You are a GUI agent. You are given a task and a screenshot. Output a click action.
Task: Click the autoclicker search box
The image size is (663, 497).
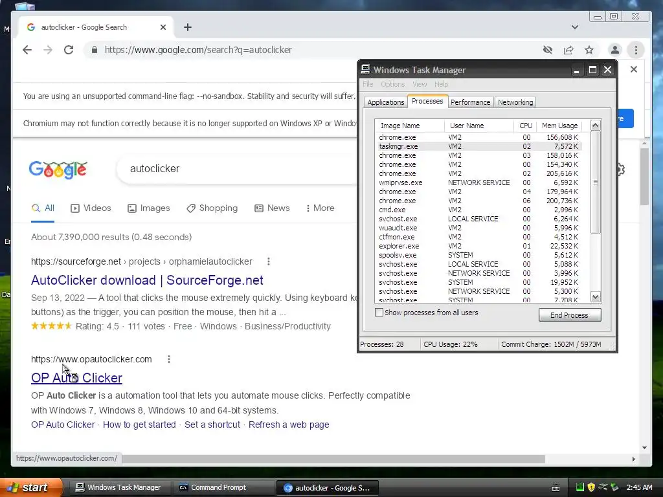(x=237, y=169)
